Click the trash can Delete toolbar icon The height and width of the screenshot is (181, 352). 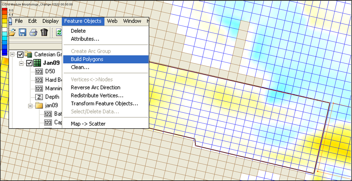44,32
